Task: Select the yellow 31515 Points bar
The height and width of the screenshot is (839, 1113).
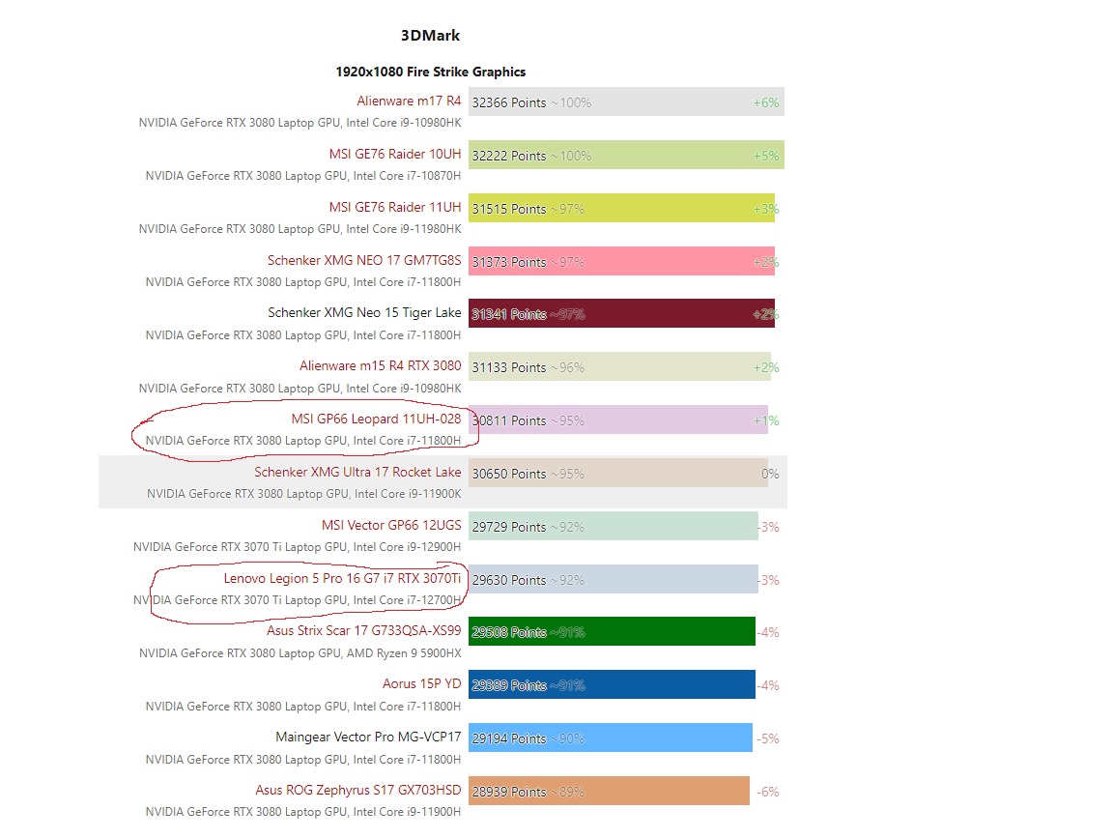Action: 621,209
